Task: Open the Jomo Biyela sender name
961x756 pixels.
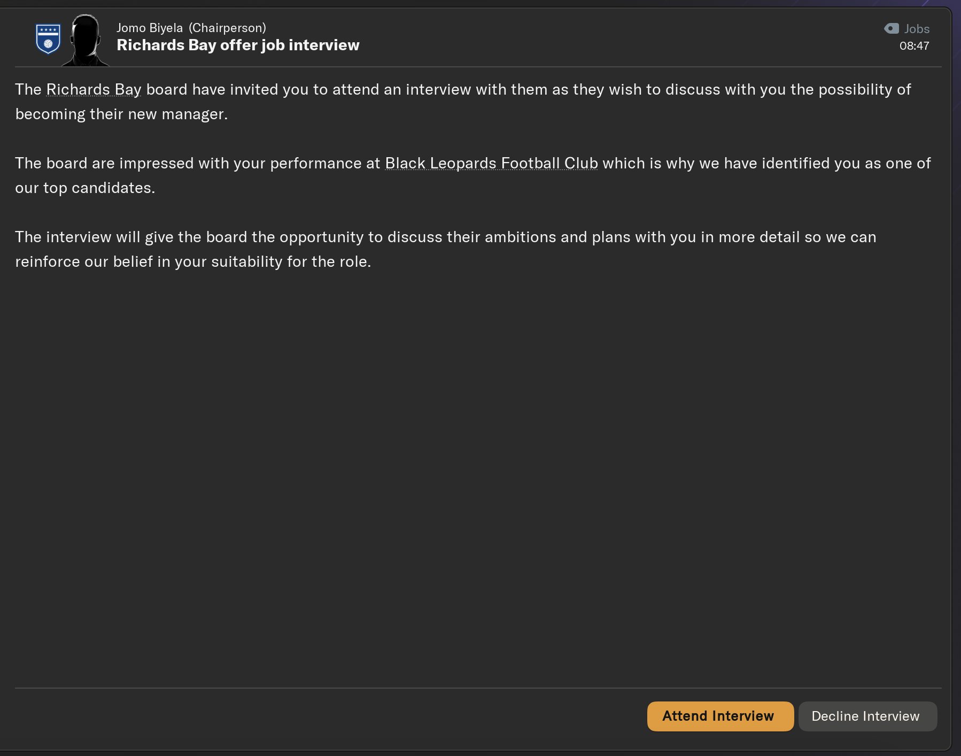Action: point(150,28)
